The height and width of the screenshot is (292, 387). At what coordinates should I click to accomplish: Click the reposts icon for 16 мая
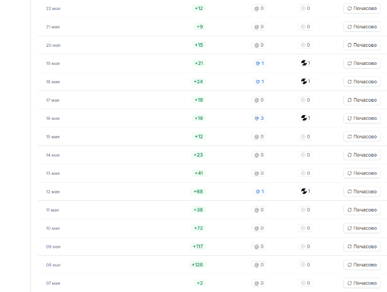coord(304,118)
